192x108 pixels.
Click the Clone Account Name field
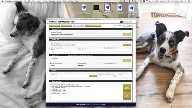(x=64, y=65)
